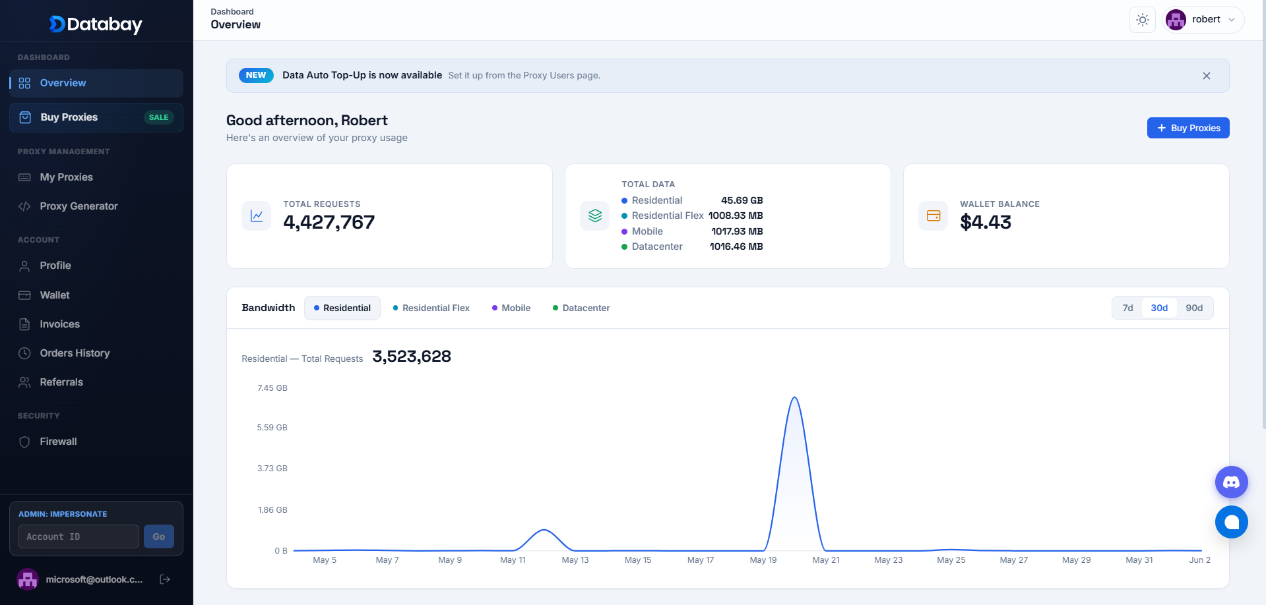Click the Go impersonate button
The image size is (1266, 605).
coord(159,536)
